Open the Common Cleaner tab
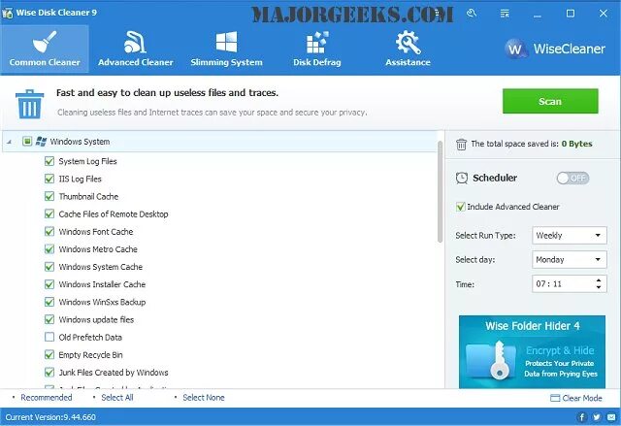Screen dimensions: 621x426 [x=45, y=49]
